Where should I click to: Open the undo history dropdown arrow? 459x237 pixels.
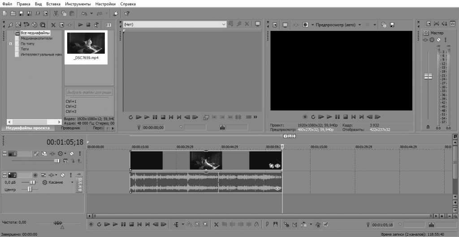click(91, 13)
